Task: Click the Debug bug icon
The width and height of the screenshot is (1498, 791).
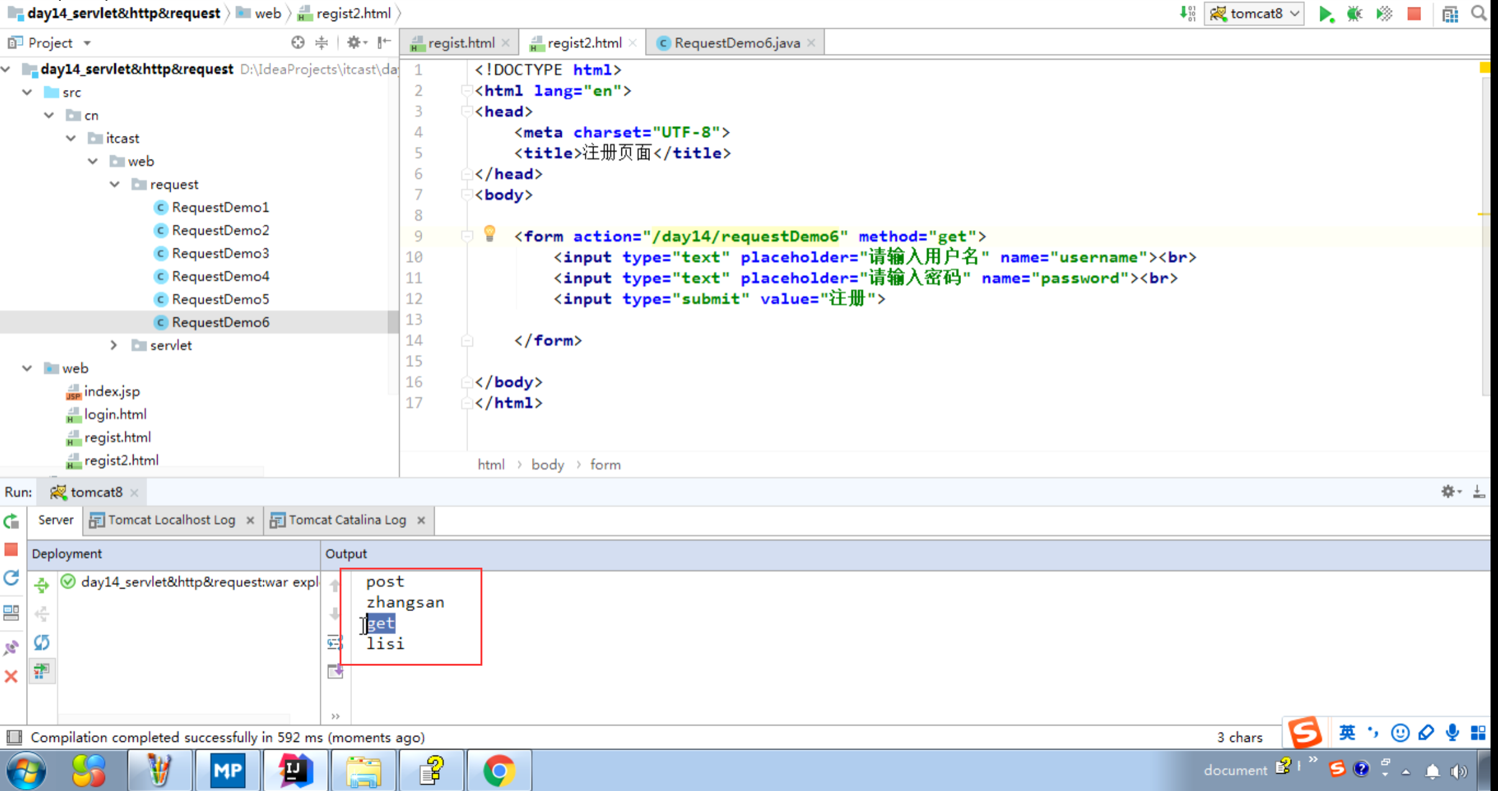Action: pos(1354,14)
